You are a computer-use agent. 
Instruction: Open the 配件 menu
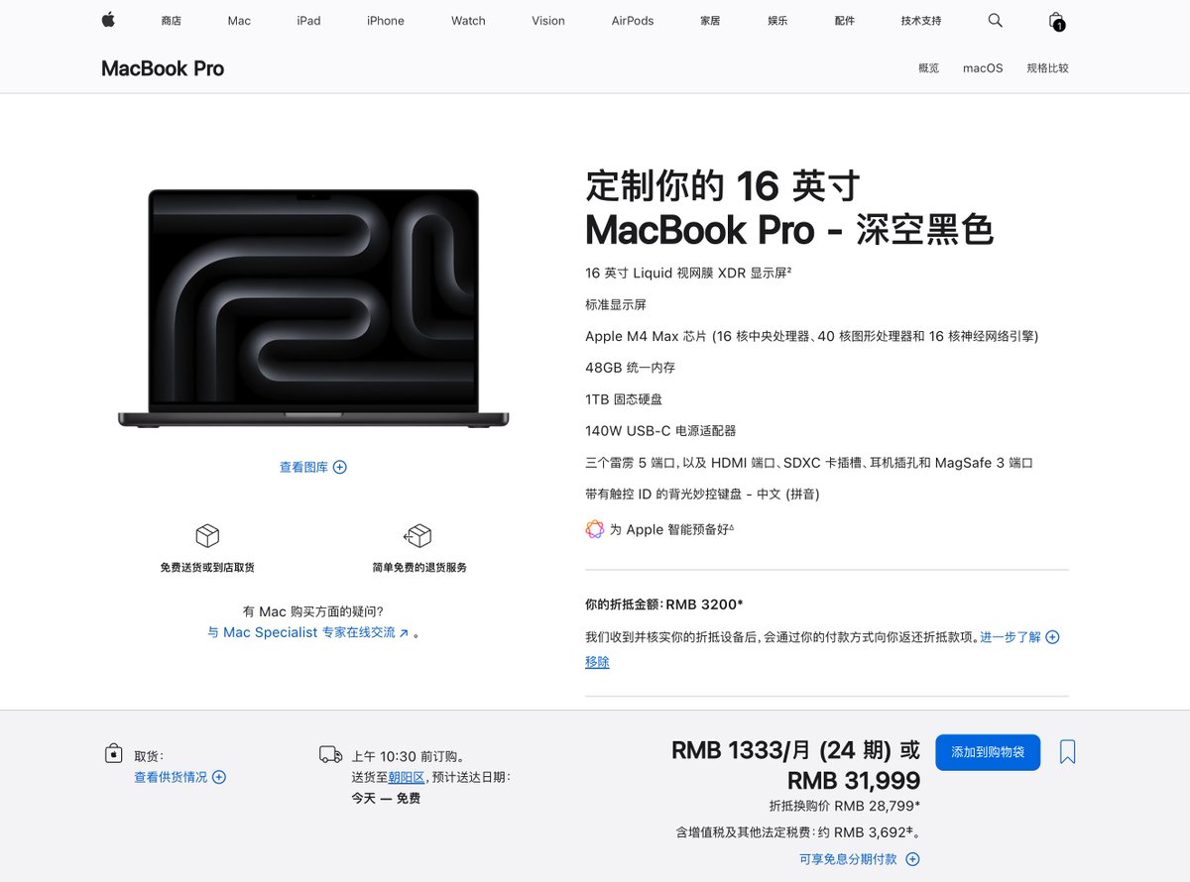tap(845, 21)
